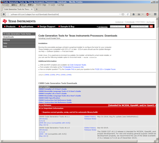The height and width of the screenshot is (143, 159).
Task: Open the ツール(T) menu
Action: pos(51,5)
